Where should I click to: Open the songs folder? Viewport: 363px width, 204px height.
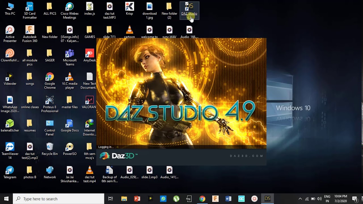coord(30,79)
